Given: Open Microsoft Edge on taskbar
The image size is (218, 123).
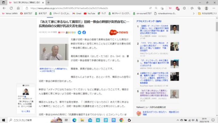Looking at the screenshot, I should click(x=74, y=120).
